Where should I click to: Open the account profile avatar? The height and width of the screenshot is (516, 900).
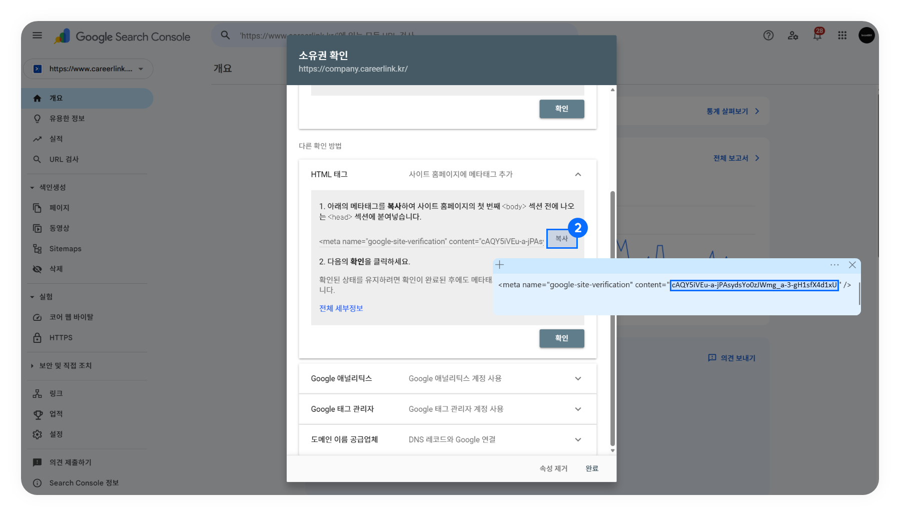coord(866,36)
